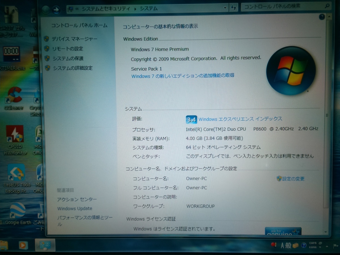Select the KTIMER.exe desktop icon
The height and width of the screenshot is (255, 340).
tap(12, 58)
